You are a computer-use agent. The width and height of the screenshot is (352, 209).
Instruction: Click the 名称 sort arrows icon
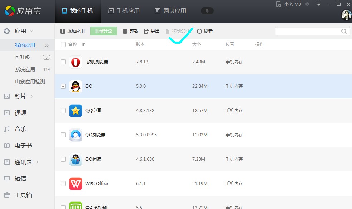83,44
